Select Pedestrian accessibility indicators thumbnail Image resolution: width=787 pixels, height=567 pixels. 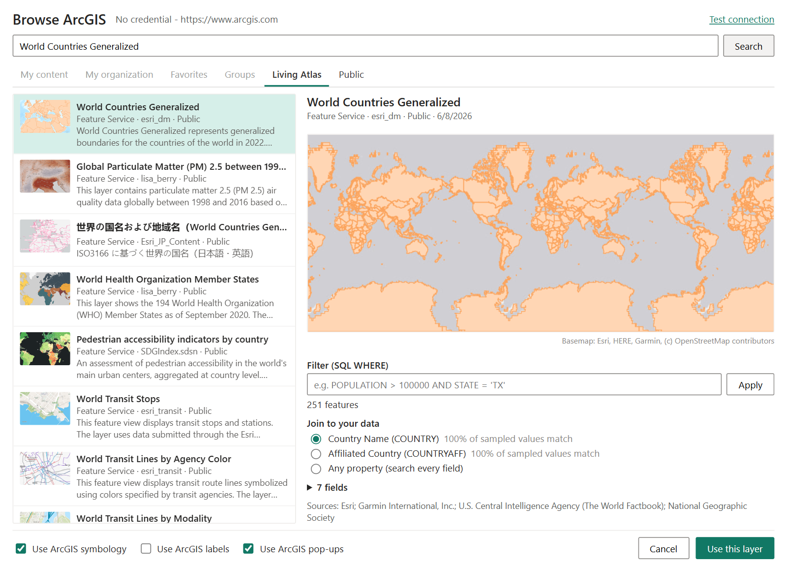coord(45,349)
